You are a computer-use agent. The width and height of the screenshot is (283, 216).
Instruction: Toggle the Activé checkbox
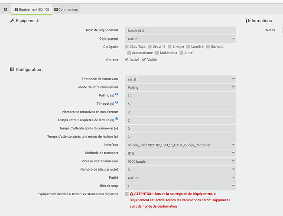[x=127, y=60]
